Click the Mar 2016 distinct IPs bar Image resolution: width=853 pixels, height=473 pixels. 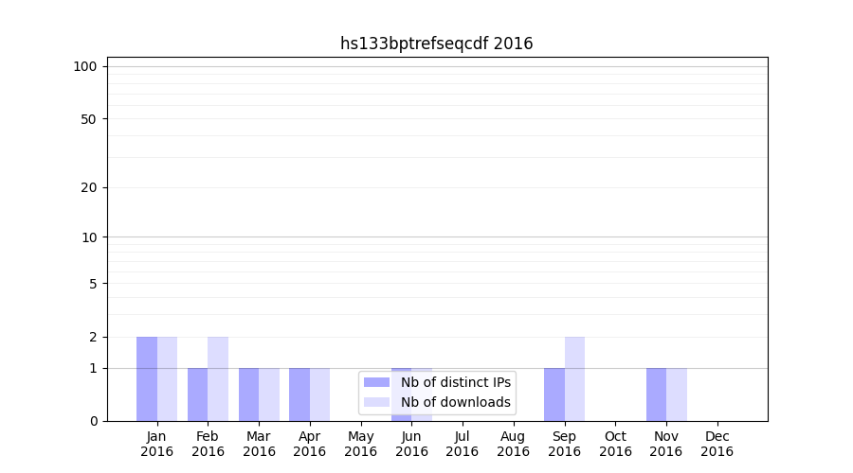(x=248, y=394)
